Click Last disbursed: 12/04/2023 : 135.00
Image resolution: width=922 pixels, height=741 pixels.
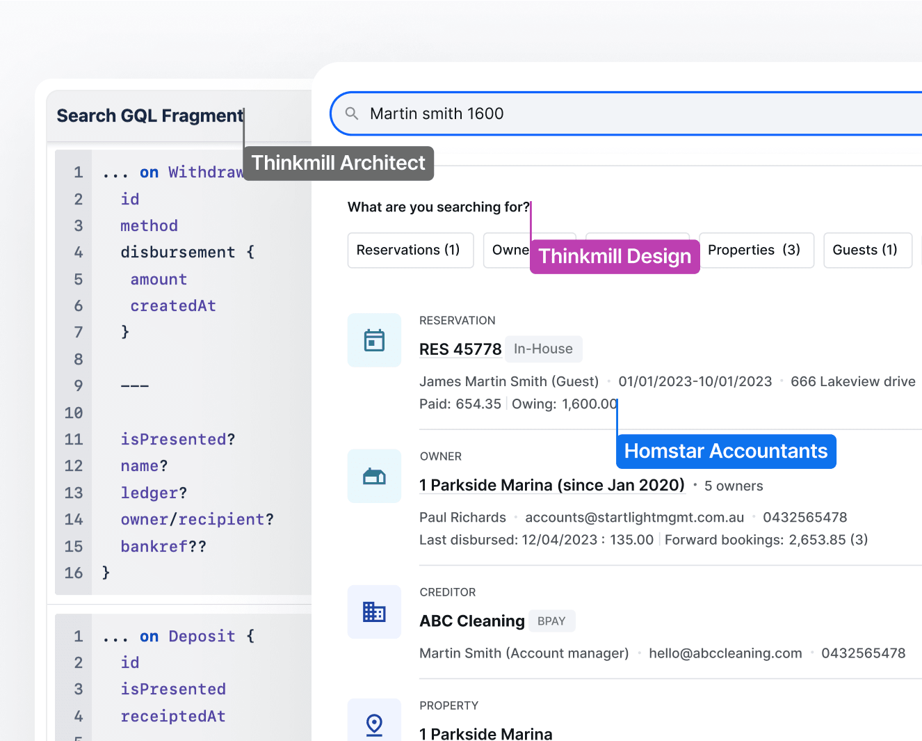click(x=537, y=539)
